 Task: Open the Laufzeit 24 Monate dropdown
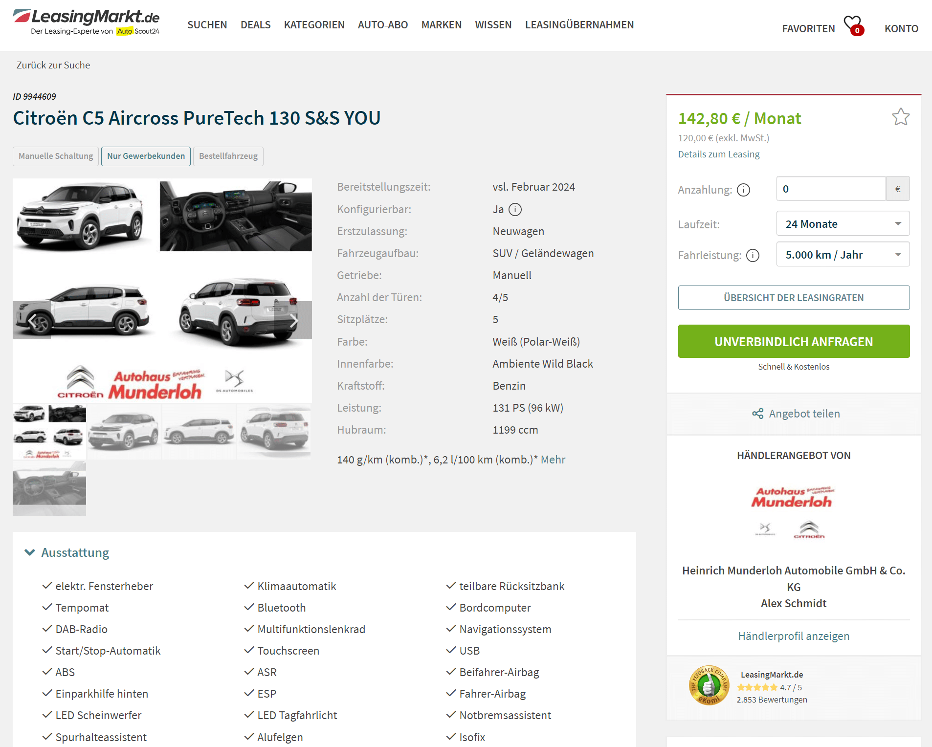pos(843,224)
